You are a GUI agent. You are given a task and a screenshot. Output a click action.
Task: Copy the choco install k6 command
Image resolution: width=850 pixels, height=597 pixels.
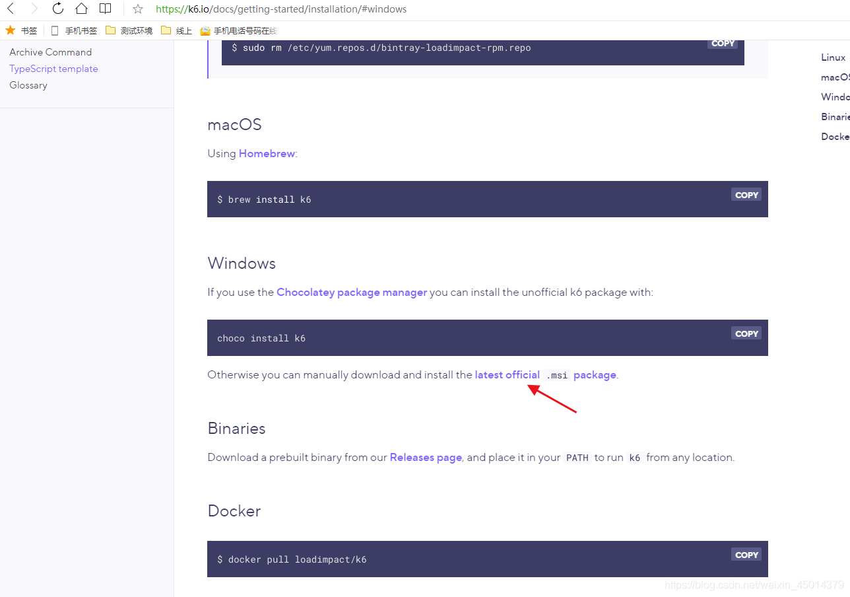746,334
